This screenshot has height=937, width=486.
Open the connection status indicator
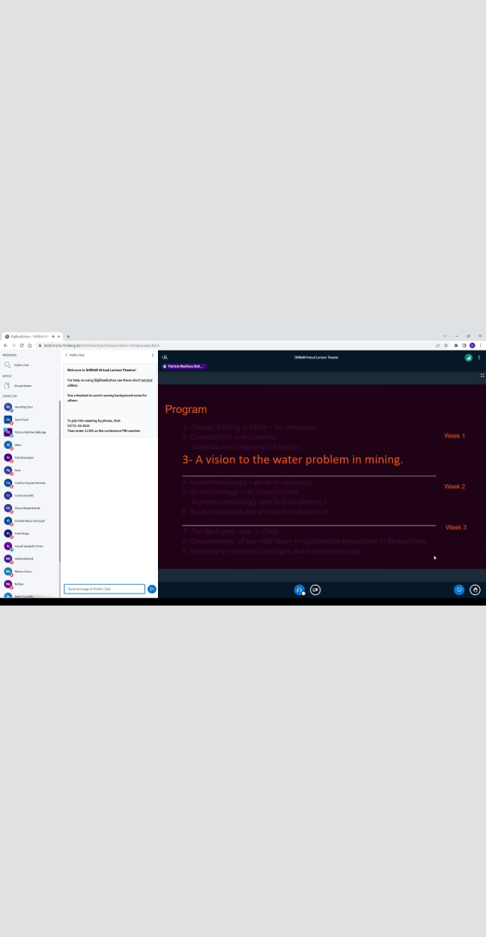(469, 357)
